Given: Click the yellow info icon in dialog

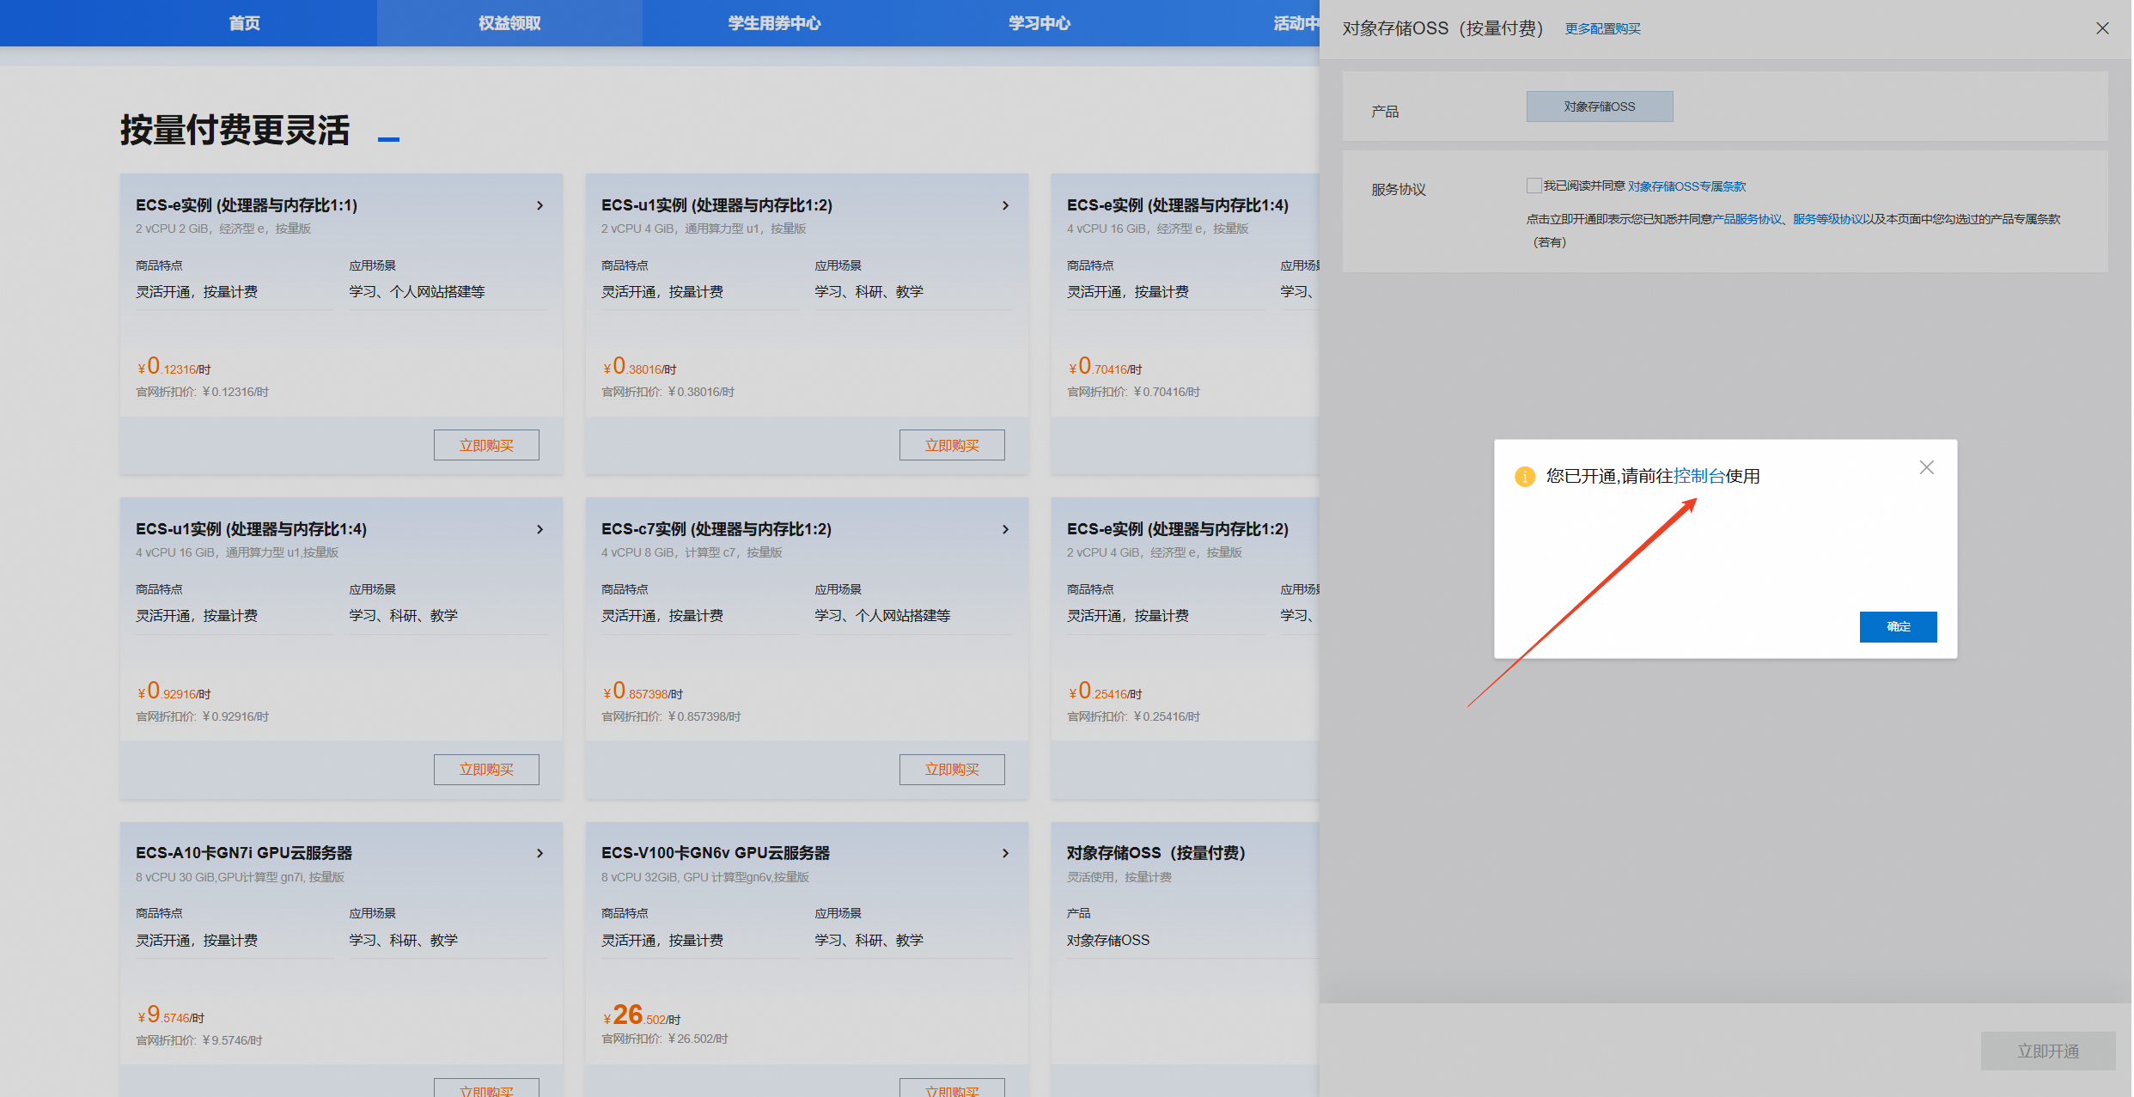Looking at the screenshot, I should coord(1524,477).
